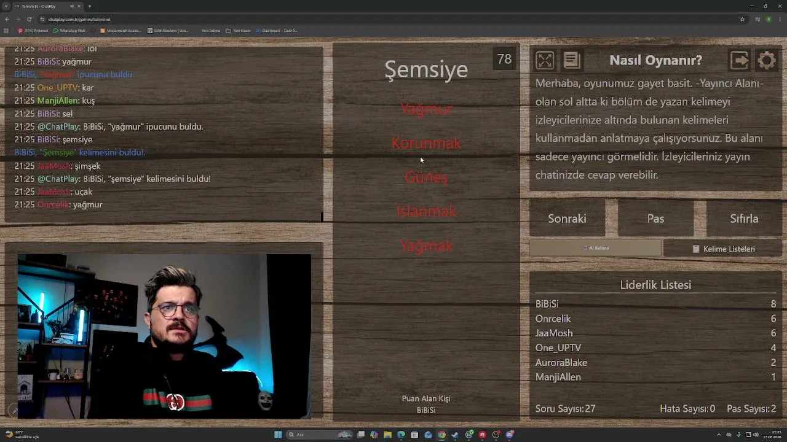Viewport: 787px width, 442px height.
Task: Open the notes/pages icon beside fullscreen
Action: coord(572,60)
